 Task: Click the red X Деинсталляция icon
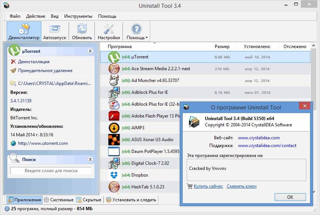pos(13,62)
